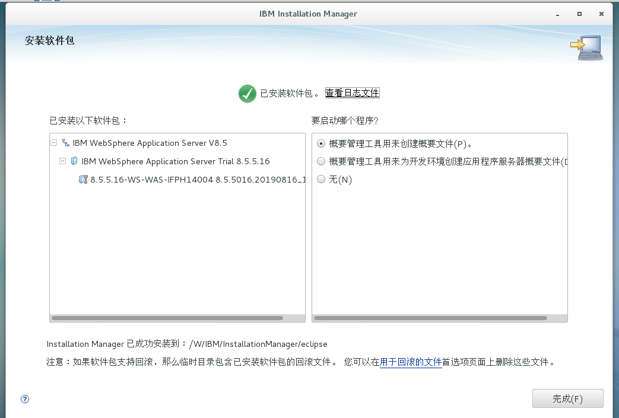Click the help question mark icon
The image size is (619, 418).
click(24, 399)
